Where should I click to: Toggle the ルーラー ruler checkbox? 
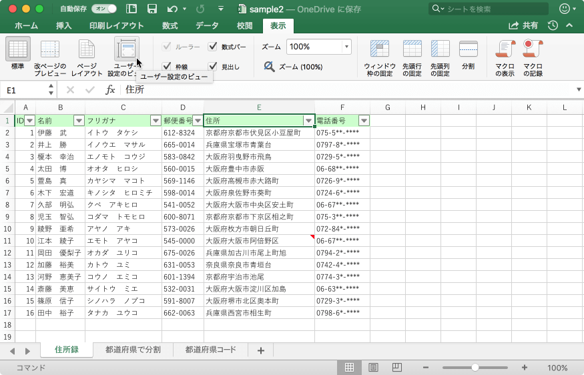tap(166, 46)
